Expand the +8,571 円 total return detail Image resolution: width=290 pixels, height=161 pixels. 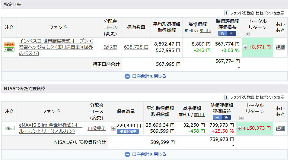click(245, 47)
